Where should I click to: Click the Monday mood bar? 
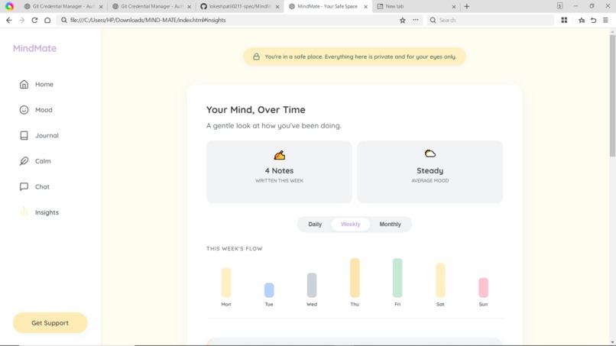226,283
